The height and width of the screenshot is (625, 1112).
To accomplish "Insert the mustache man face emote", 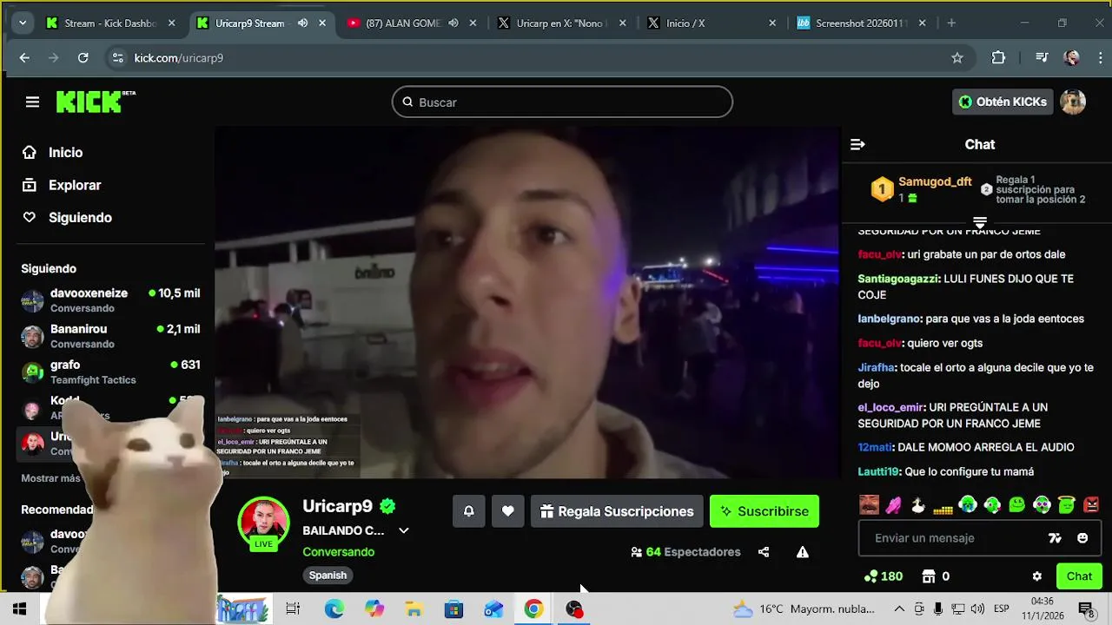I will coord(869,504).
